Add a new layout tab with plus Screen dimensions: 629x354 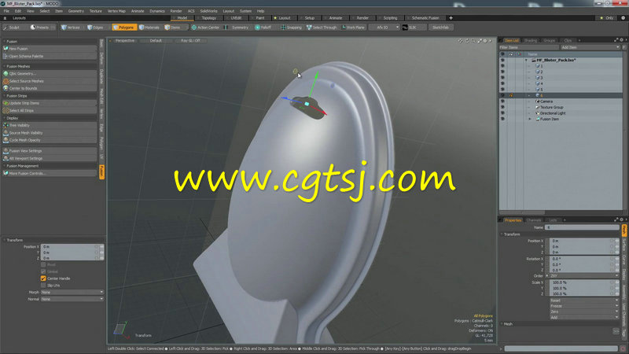point(451,18)
